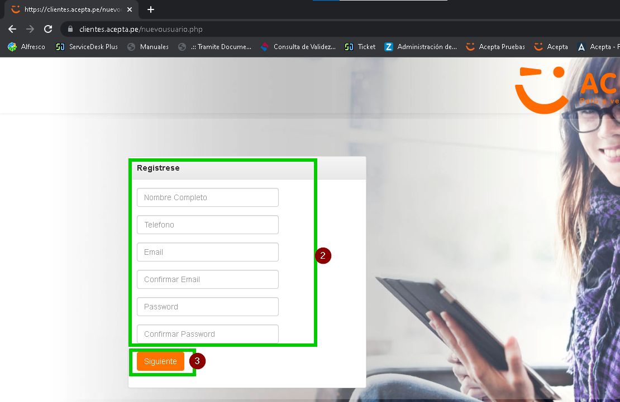This screenshot has height=402, width=620.
Task: Focus the Nombre Completo field
Action: tap(208, 197)
